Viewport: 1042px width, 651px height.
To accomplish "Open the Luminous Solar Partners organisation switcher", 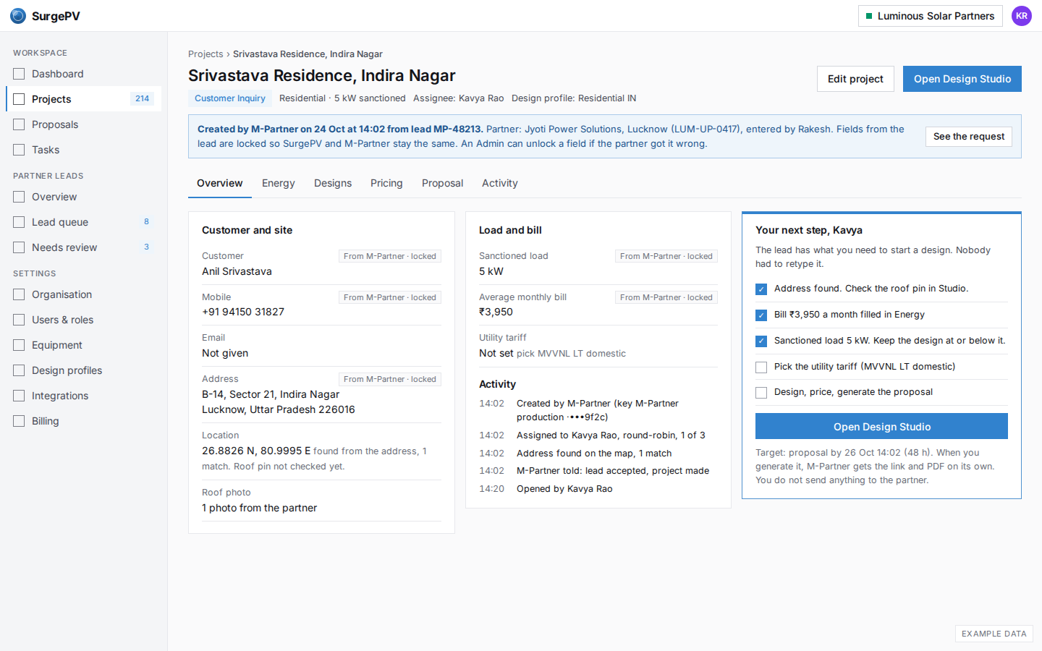I will pyautogui.click(x=930, y=16).
